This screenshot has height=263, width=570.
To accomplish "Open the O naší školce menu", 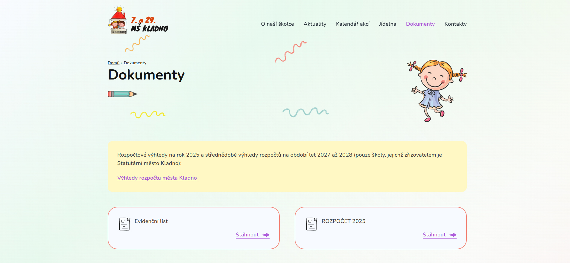I will tap(277, 24).
